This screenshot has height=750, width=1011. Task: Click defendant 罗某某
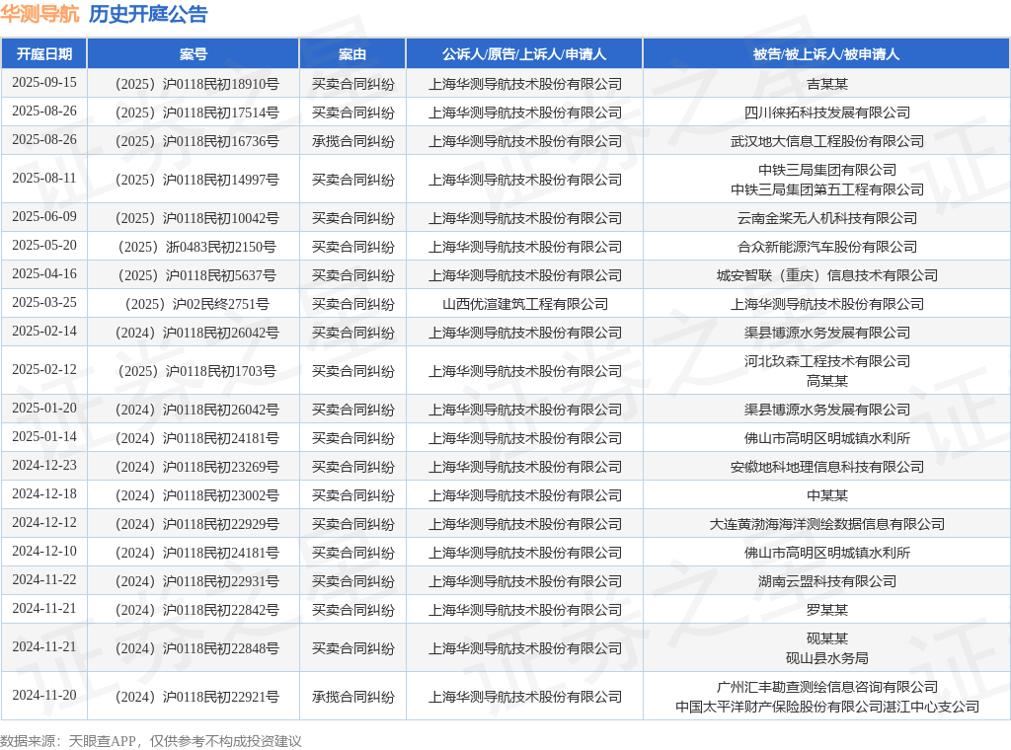tap(827, 610)
